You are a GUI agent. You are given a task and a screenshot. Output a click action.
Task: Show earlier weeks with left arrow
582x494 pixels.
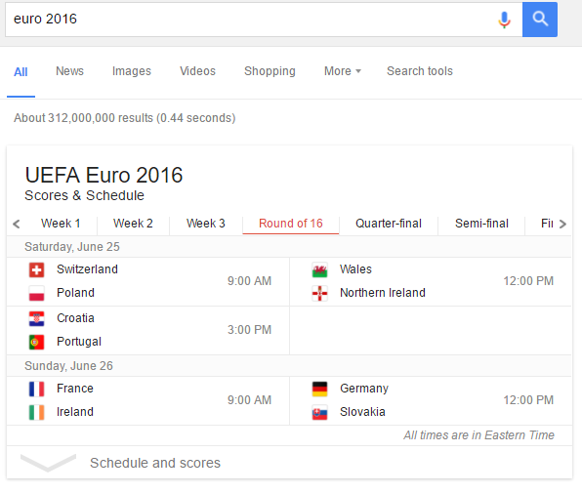(17, 224)
